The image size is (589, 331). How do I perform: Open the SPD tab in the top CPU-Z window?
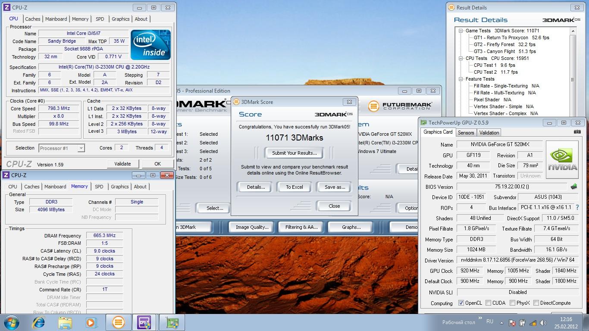click(100, 19)
